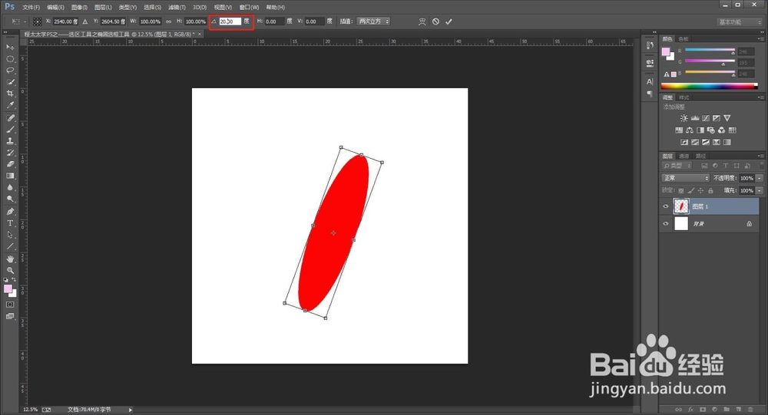Viewport: 768px width, 415px height.
Task: Open the Paragraph panel icon
Action: pyautogui.click(x=650, y=94)
